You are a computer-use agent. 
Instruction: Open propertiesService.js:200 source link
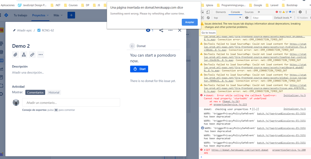[289, 150]
